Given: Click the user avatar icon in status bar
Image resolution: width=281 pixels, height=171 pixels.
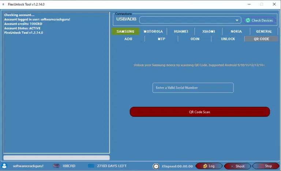Looking at the screenshot, I should click(x=4, y=166).
